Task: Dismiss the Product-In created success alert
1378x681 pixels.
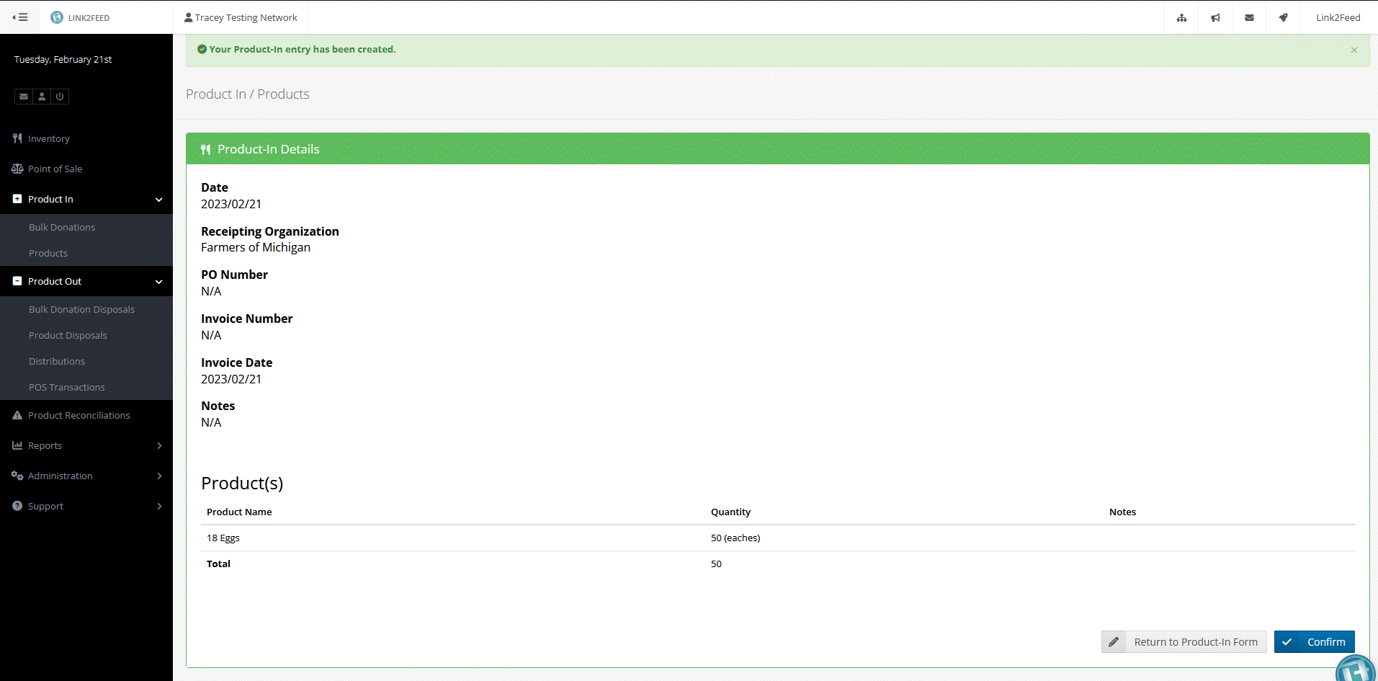Action: [1354, 50]
